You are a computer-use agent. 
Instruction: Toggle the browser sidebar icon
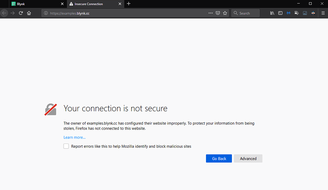click(280, 13)
